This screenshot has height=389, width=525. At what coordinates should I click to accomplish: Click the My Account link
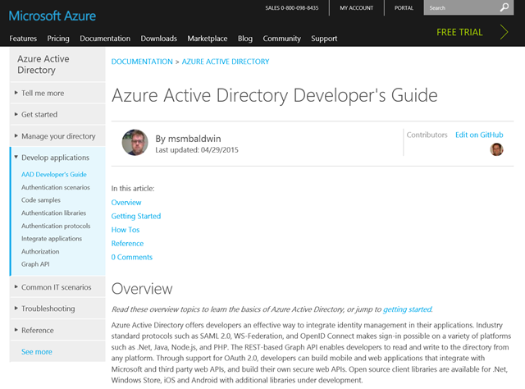(357, 7)
